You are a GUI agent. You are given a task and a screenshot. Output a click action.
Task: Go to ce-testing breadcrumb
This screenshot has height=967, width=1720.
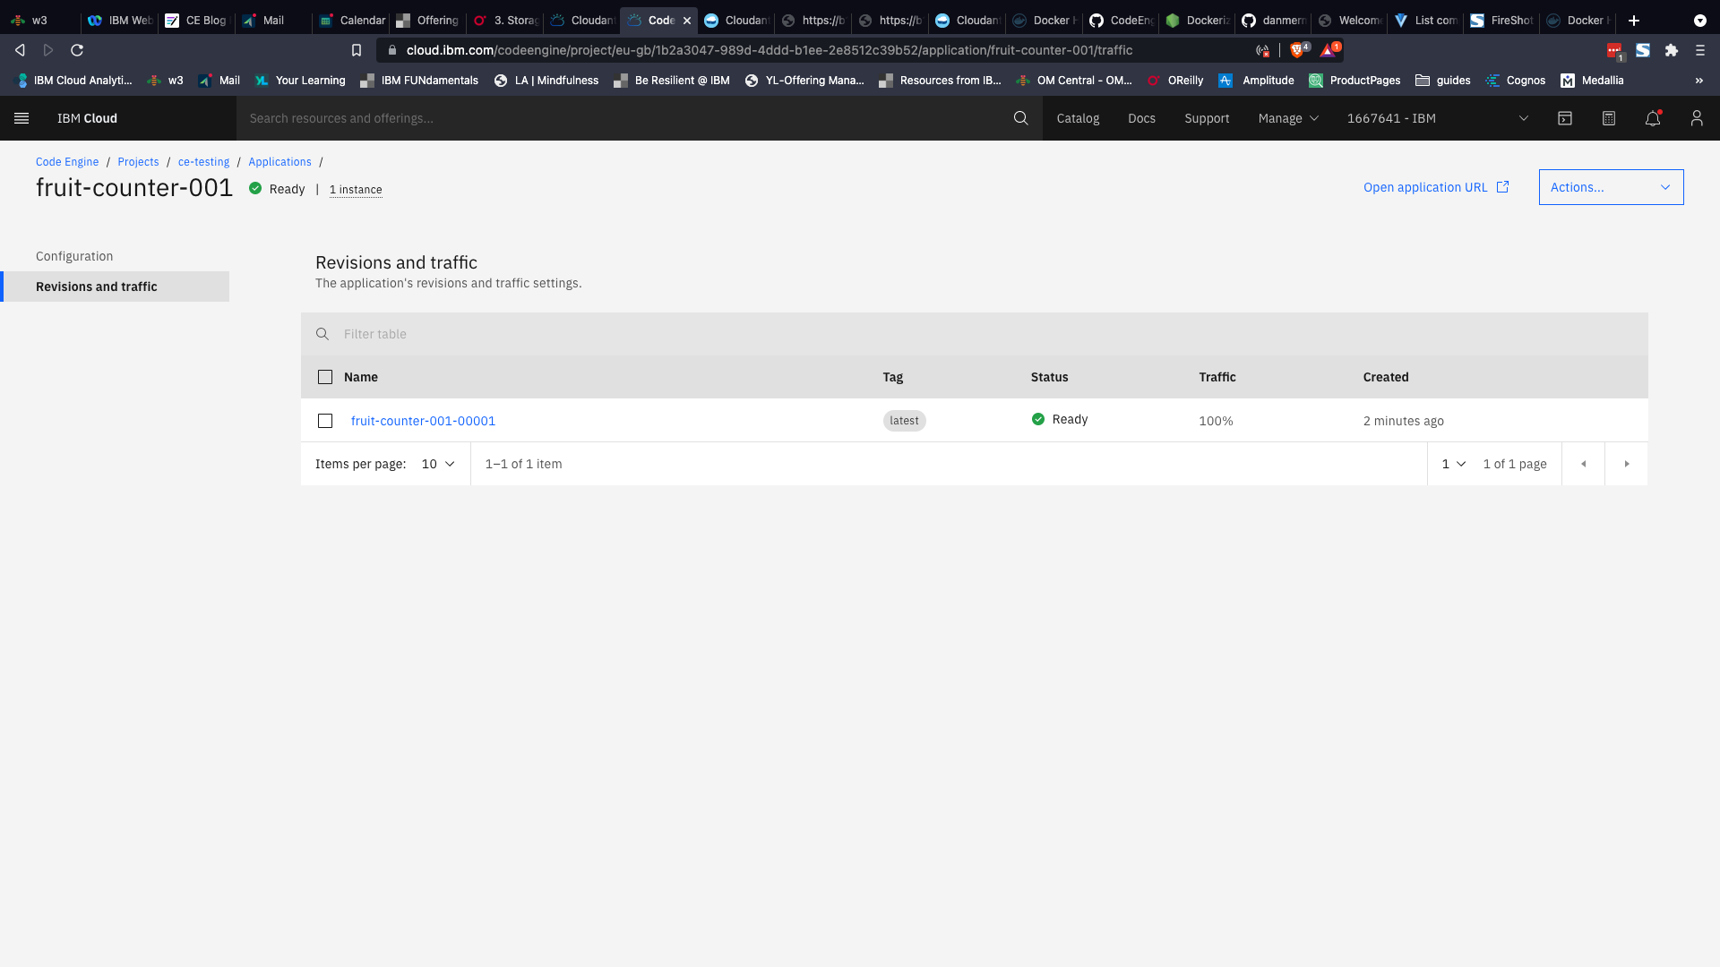coord(203,162)
